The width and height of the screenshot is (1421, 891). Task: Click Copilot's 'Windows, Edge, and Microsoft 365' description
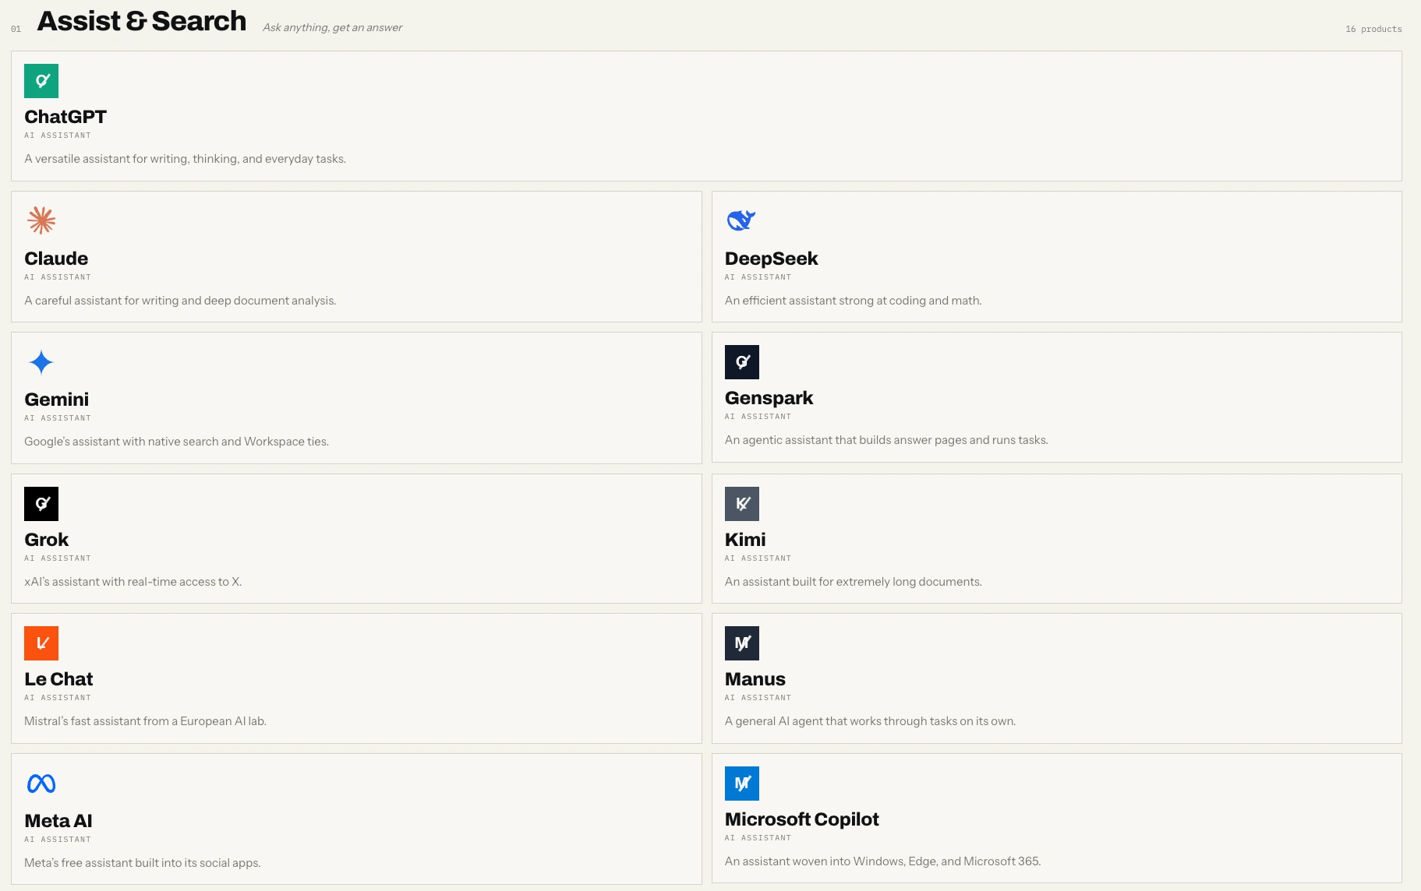tap(883, 861)
